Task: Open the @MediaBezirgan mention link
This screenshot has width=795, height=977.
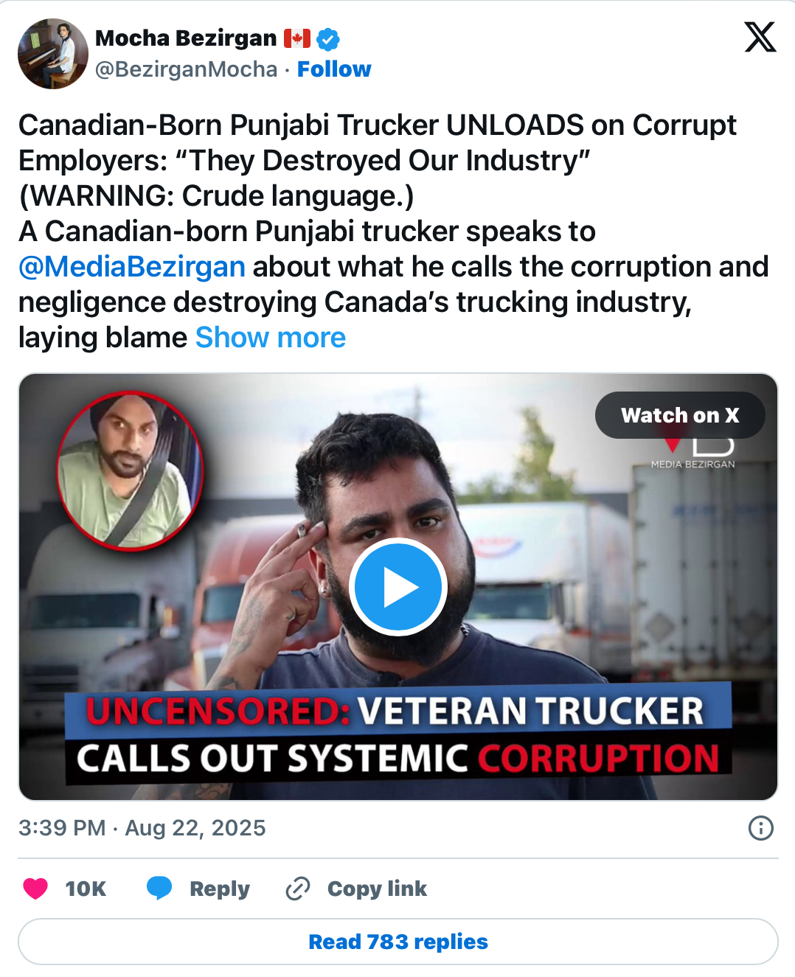Action: (132, 267)
